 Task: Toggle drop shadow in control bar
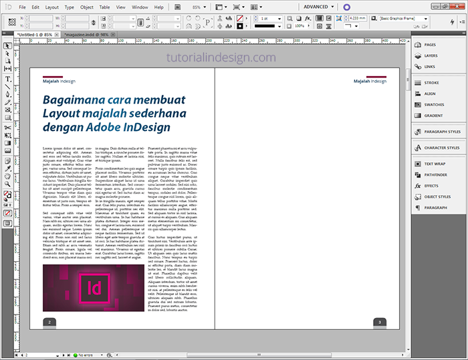pos(299,19)
